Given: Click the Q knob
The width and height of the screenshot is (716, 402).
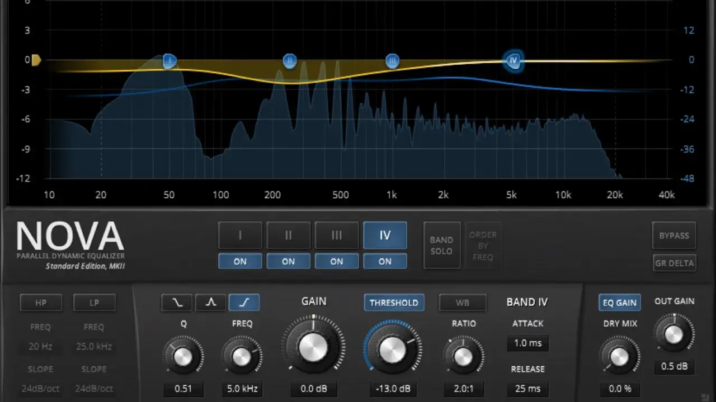Looking at the screenshot, I should click(x=183, y=356).
